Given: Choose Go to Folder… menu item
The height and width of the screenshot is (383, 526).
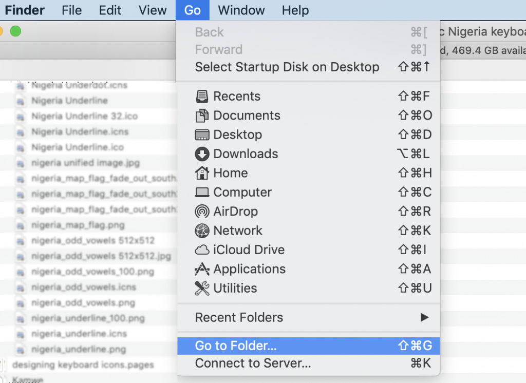Looking at the screenshot, I should click(309, 346).
